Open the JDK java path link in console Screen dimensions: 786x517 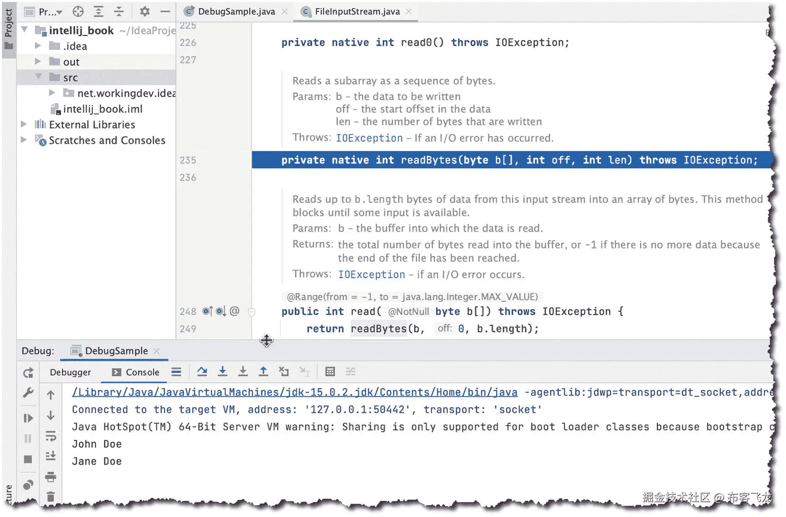point(295,392)
